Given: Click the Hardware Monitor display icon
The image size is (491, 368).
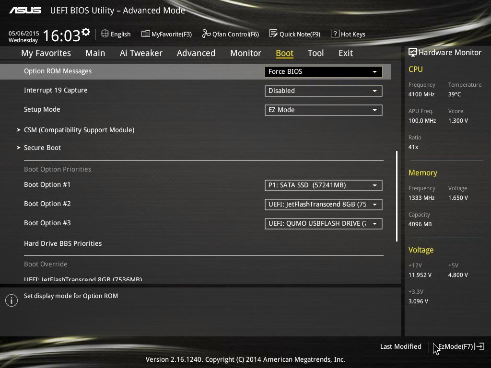Looking at the screenshot, I should 412,52.
